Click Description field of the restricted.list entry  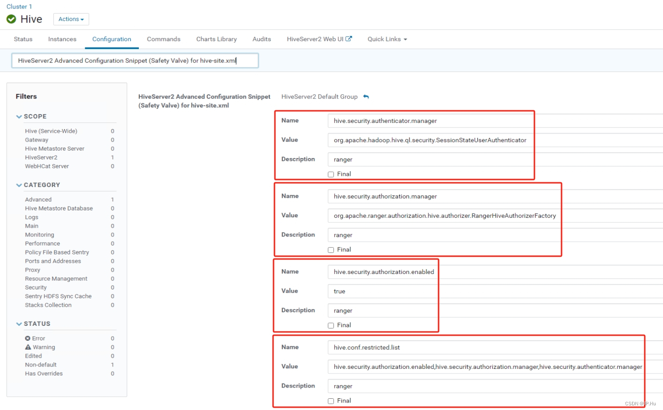495,386
